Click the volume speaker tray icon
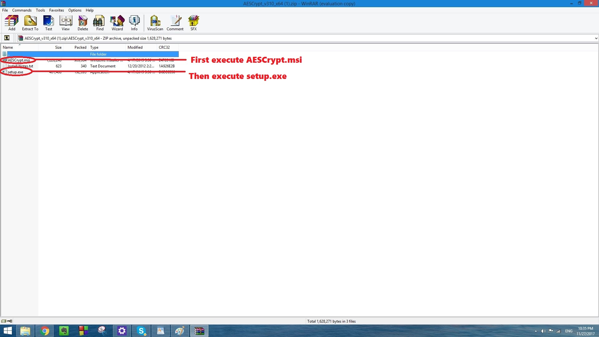This screenshot has height=337, width=599. (543, 331)
